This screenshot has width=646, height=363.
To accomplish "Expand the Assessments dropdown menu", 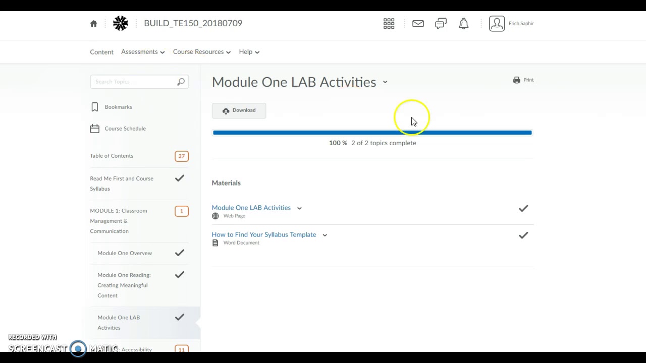I will pos(143,52).
